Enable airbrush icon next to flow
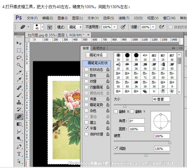Screen dimensions: 187x168 click(162, 27)
